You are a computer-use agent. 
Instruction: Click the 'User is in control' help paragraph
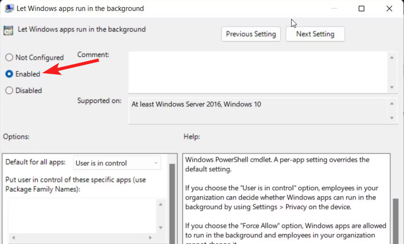[282, 197]
